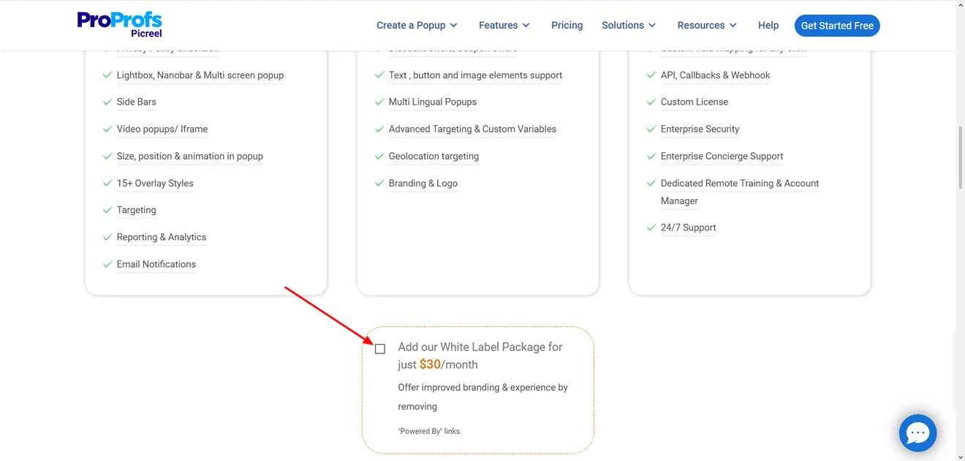
Task: Click the "Geolocation targeting" feature
Action: click(x=434, y=157)
